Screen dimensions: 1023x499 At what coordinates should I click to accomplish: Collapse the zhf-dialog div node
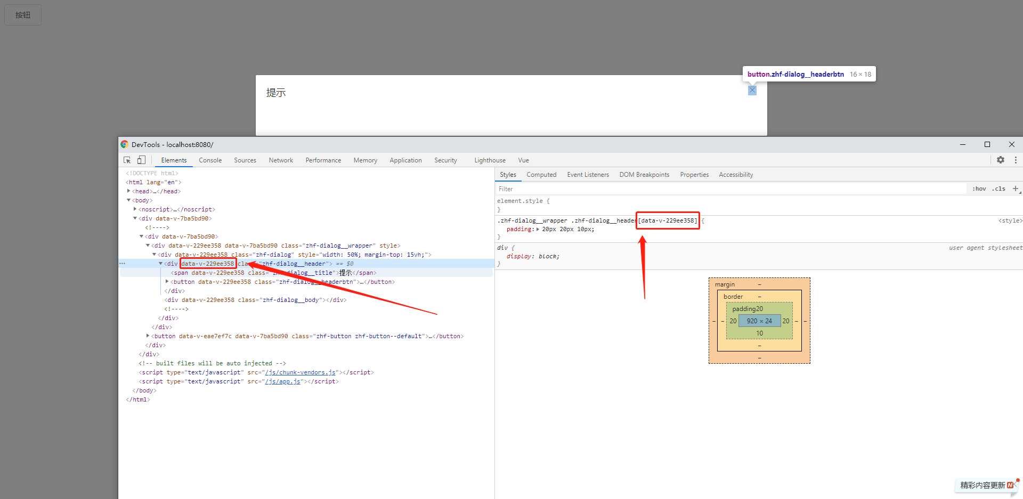point(154,255)
